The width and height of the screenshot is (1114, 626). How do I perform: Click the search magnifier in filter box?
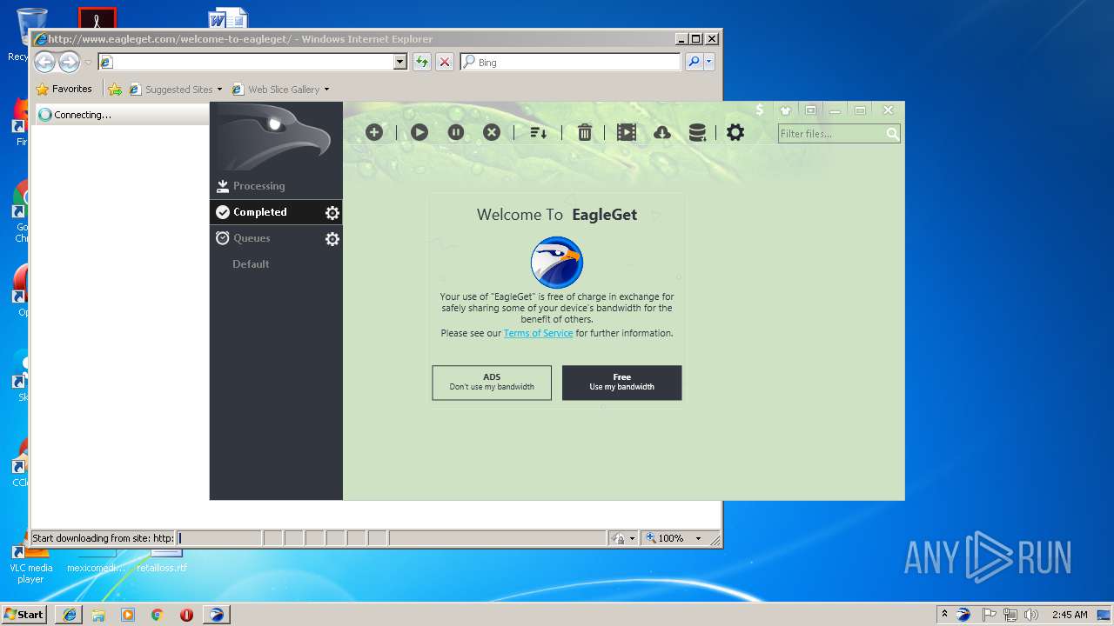[x=892, y=134]
